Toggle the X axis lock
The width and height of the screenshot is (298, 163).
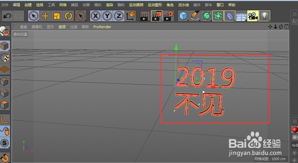[x=96, y=16]
